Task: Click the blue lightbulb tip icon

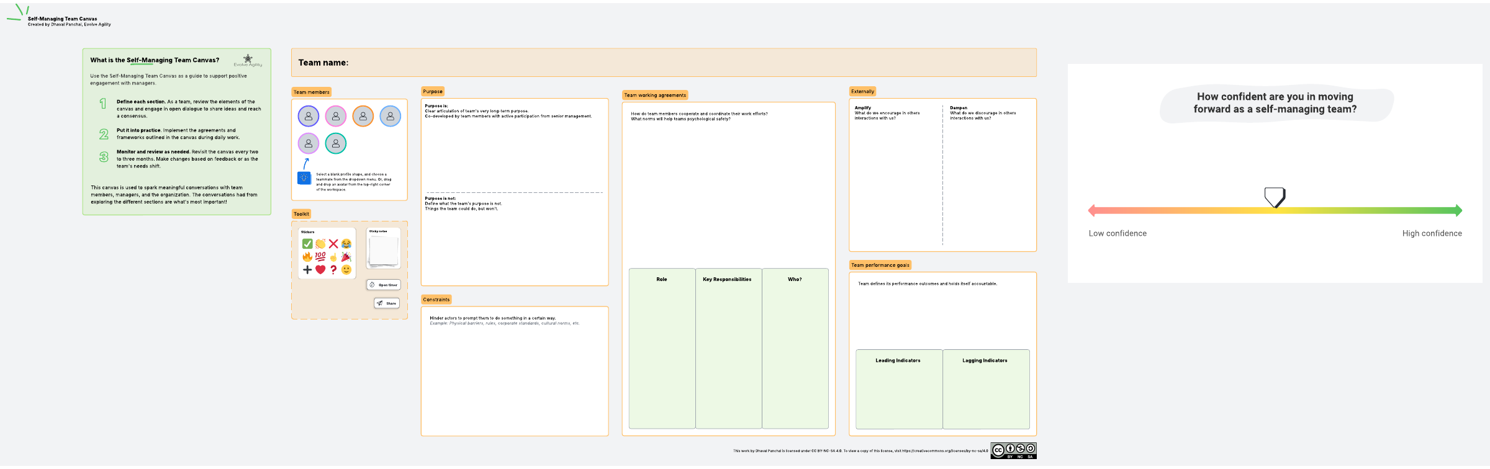Action: click(304, 178)
